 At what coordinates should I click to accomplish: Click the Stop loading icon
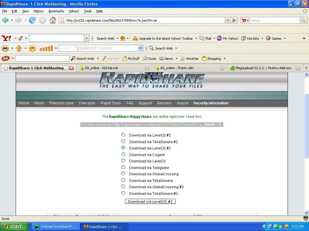[42, 20]
